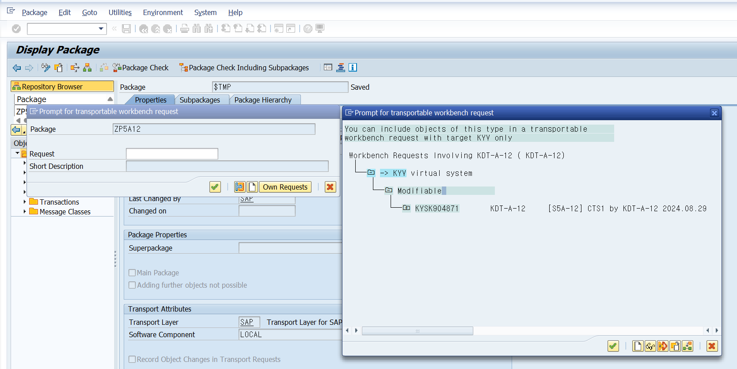Click the blue back arrow above object tree

[x=16, y=130]
